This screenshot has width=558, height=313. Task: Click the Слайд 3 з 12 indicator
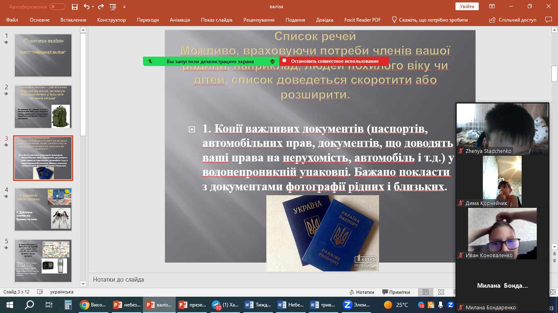[16, 292]
